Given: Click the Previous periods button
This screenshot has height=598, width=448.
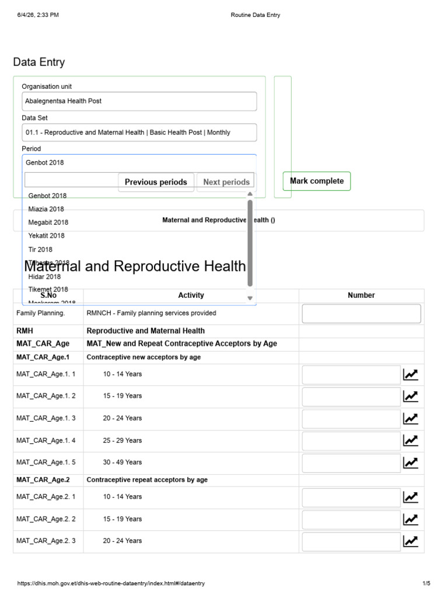Looking at the screenshot, I should point(156,182).
